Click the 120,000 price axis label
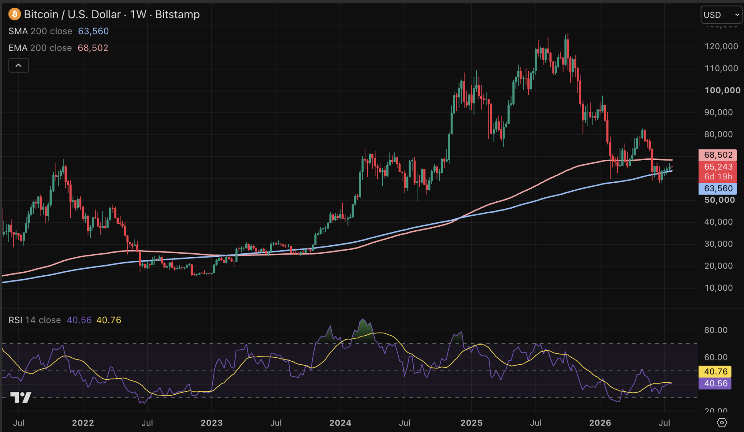Viewport: 744px width, 432px height. click(721, 46)
